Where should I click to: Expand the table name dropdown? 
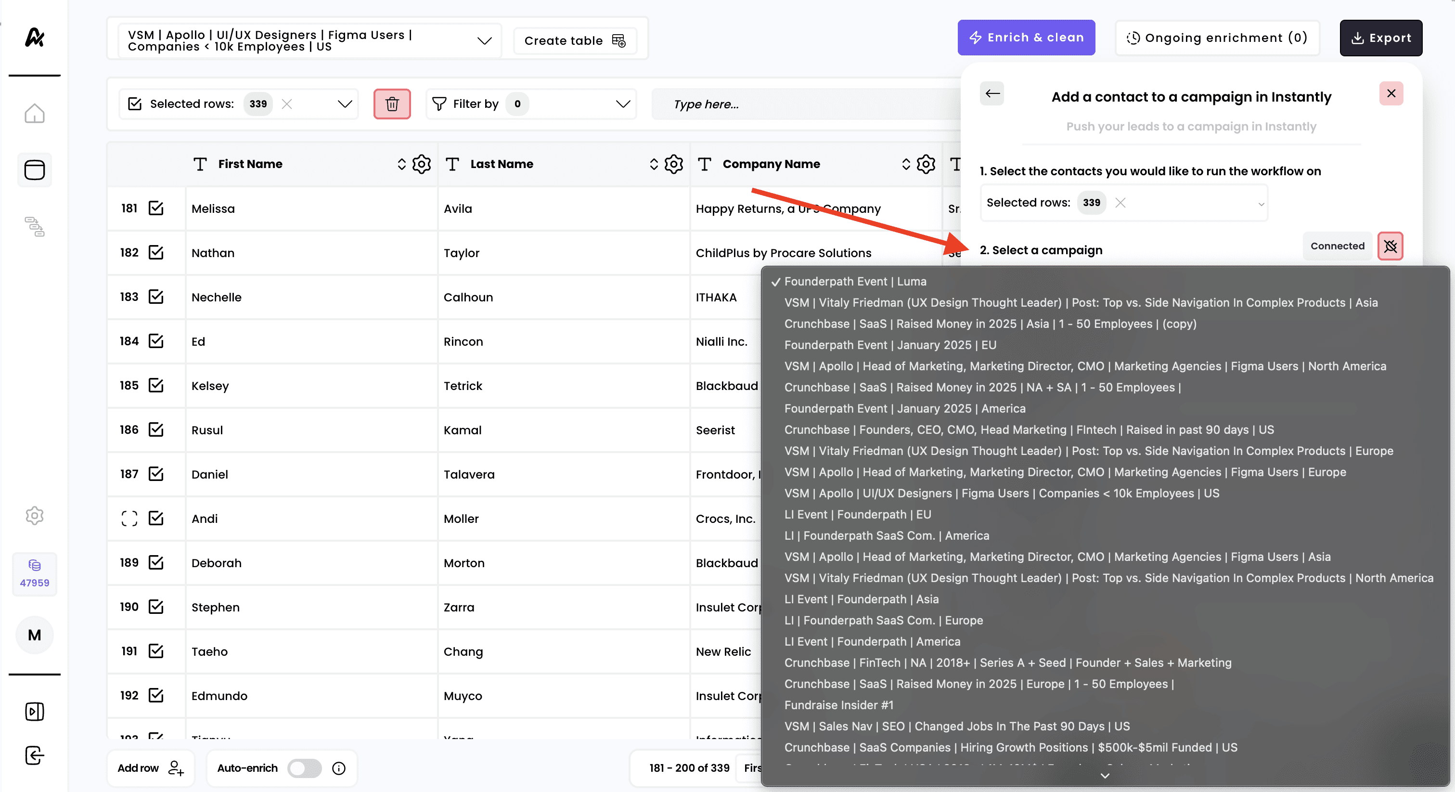484,40
